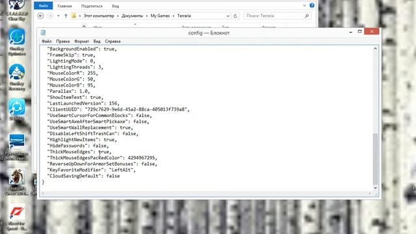Image resolution: width=416 pixels, height=234 pixels.
Task: Click the Notepad vertical scrollbar thumb
Action: pos(375,159)
